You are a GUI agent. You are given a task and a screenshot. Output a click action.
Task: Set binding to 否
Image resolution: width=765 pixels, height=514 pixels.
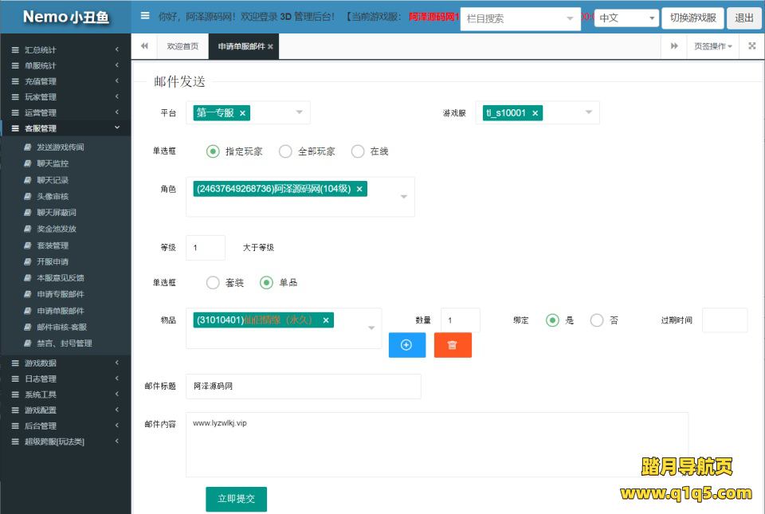[x=597, y=320]
